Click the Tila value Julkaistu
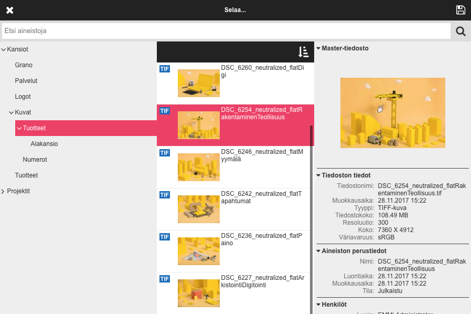Image resolution: width=471 pixels, height=314 pixels. click(x=390, y=291)
